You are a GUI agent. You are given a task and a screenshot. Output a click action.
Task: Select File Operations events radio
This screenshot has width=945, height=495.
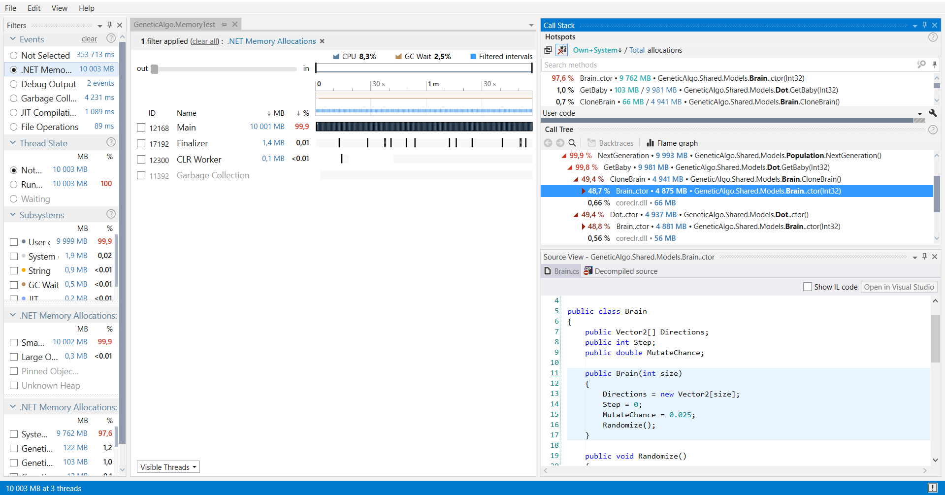coord(14,127)
